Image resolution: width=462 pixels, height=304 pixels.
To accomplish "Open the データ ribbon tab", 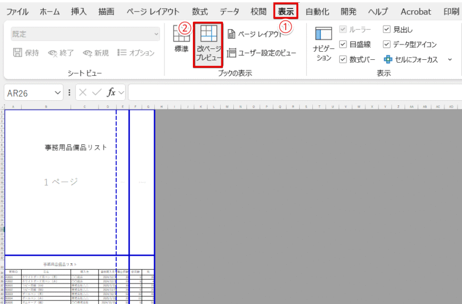I will 229,12.
